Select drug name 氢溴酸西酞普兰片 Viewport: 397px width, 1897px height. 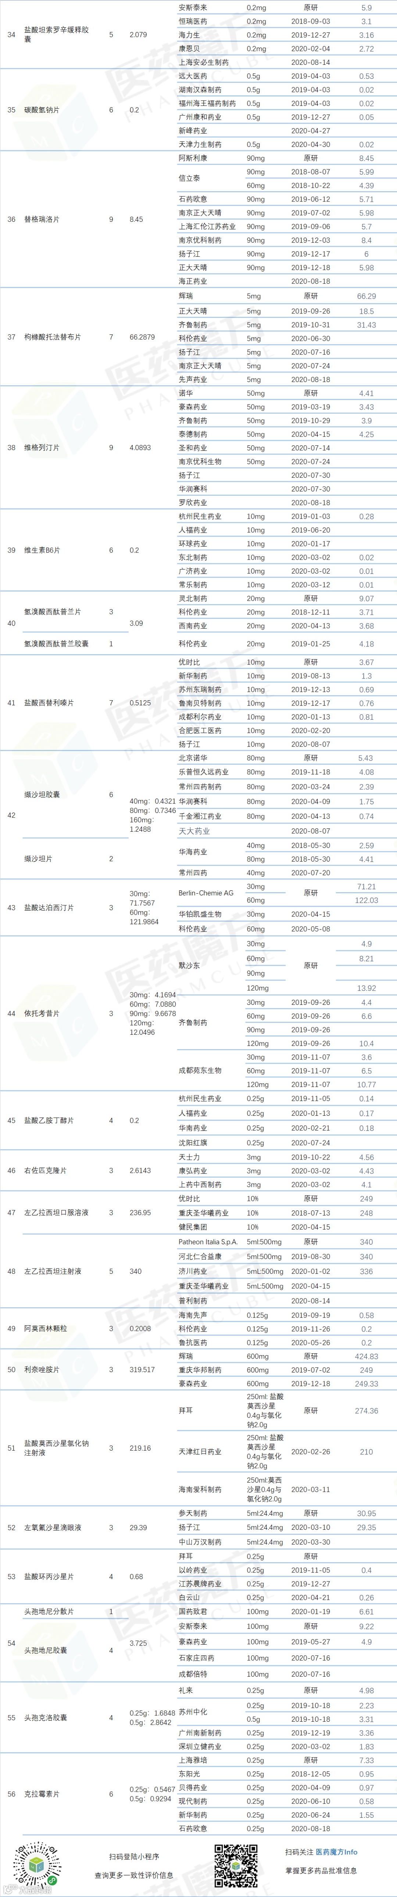53,612
